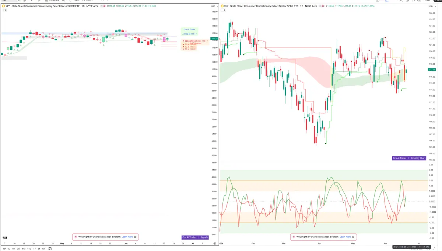
Task: Click the TradingView logo in left chart
Action: pos(5,238)
